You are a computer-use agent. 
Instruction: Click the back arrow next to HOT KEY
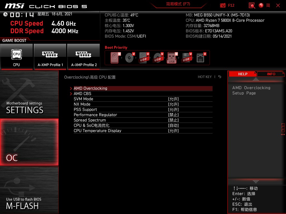click(220, 77)
